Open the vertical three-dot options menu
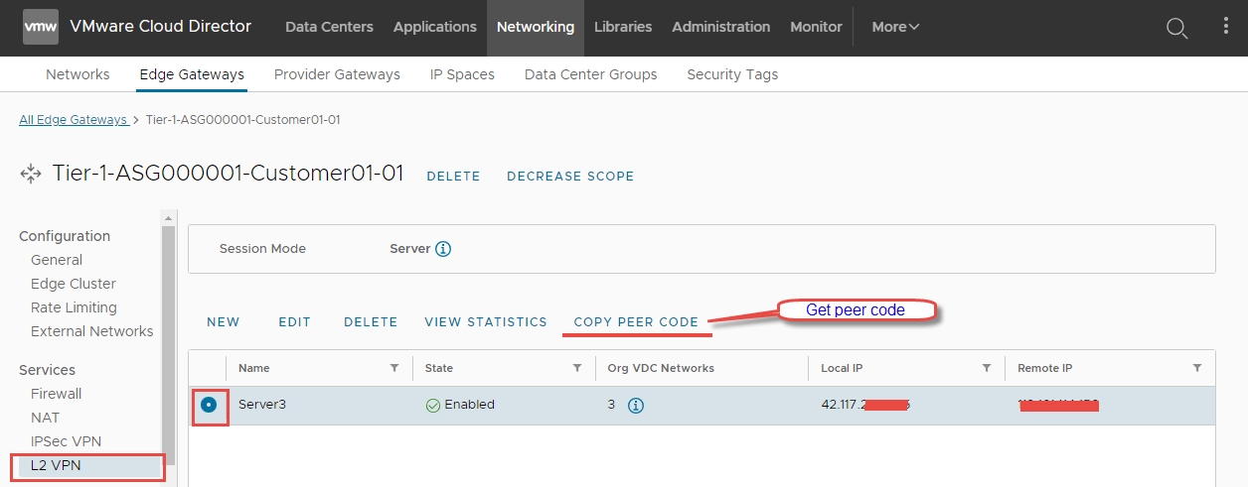 click(1225, 27)
